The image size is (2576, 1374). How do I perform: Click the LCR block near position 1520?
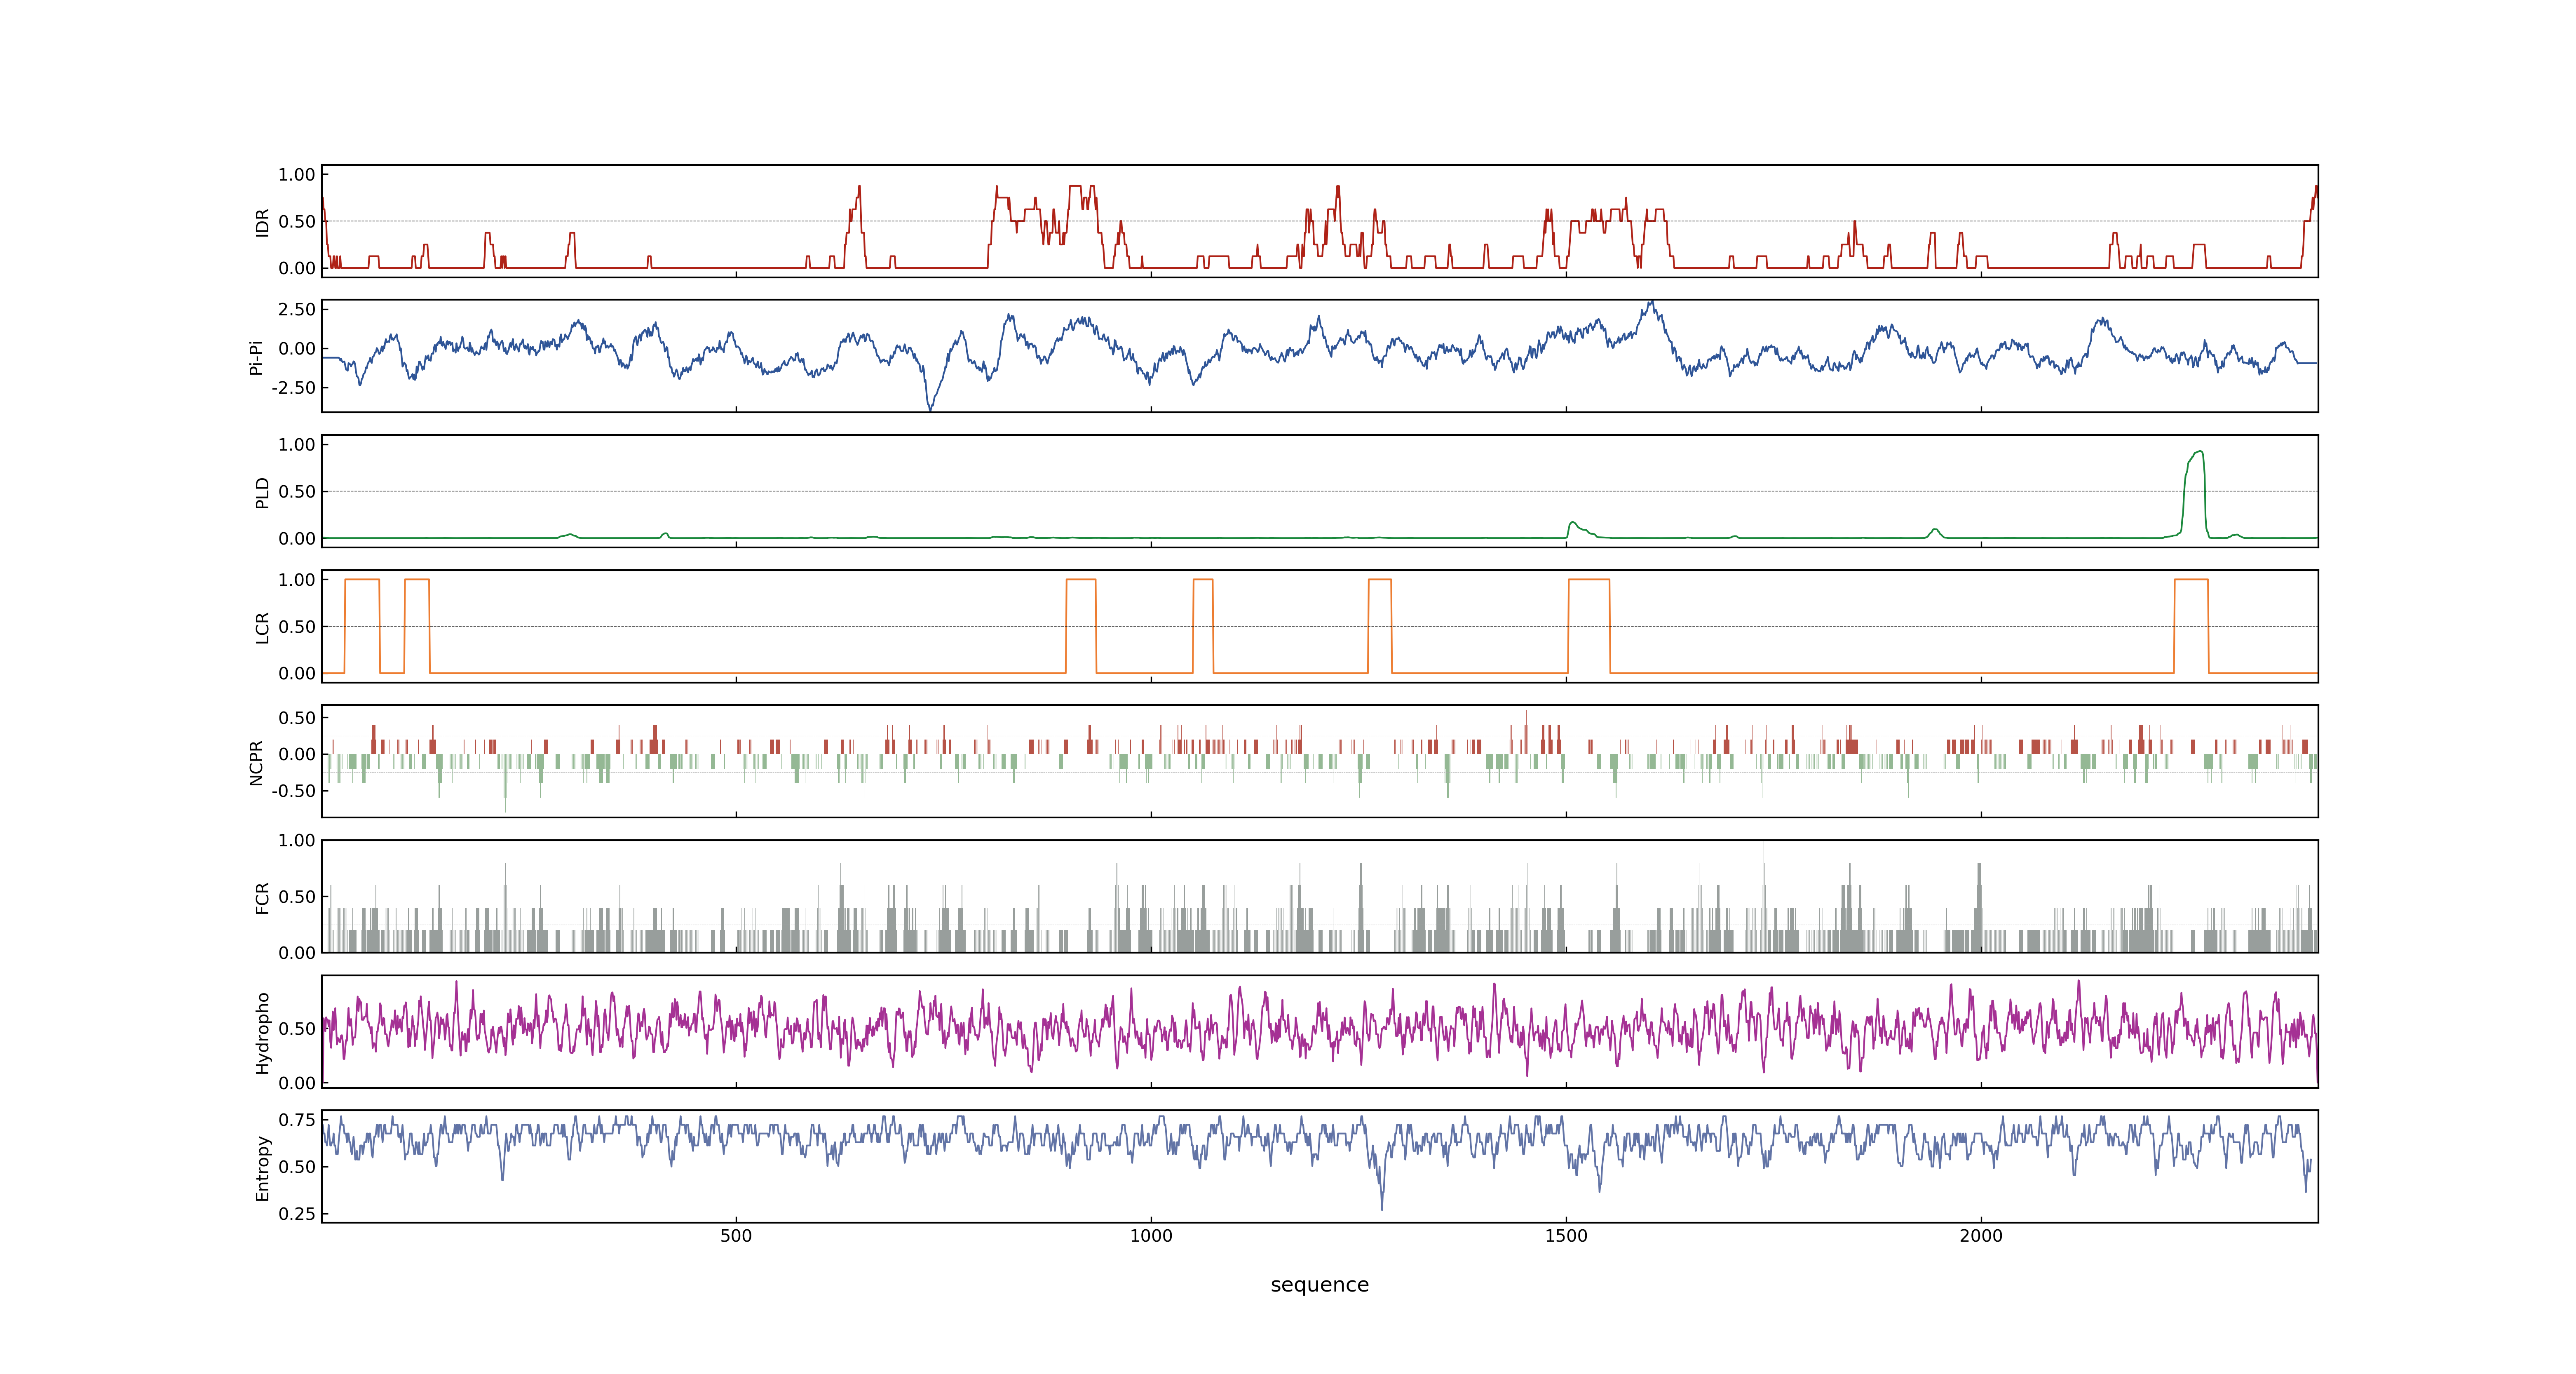(x=1589, y=626)
